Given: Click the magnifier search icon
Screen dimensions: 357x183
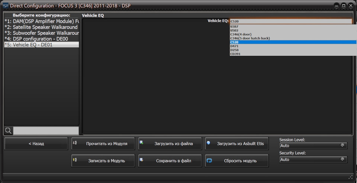Looking at the screenshot, I should tap(8, 131).
